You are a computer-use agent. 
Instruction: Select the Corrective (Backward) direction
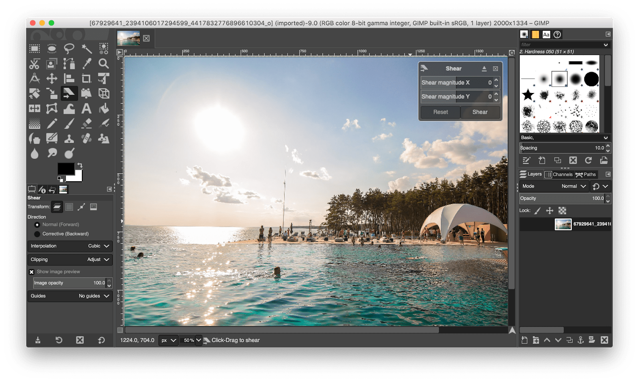[x=37, y=234]
